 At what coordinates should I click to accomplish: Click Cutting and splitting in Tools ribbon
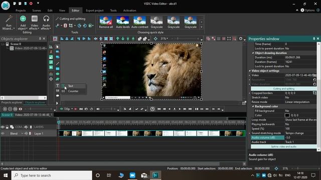point(70,18)
